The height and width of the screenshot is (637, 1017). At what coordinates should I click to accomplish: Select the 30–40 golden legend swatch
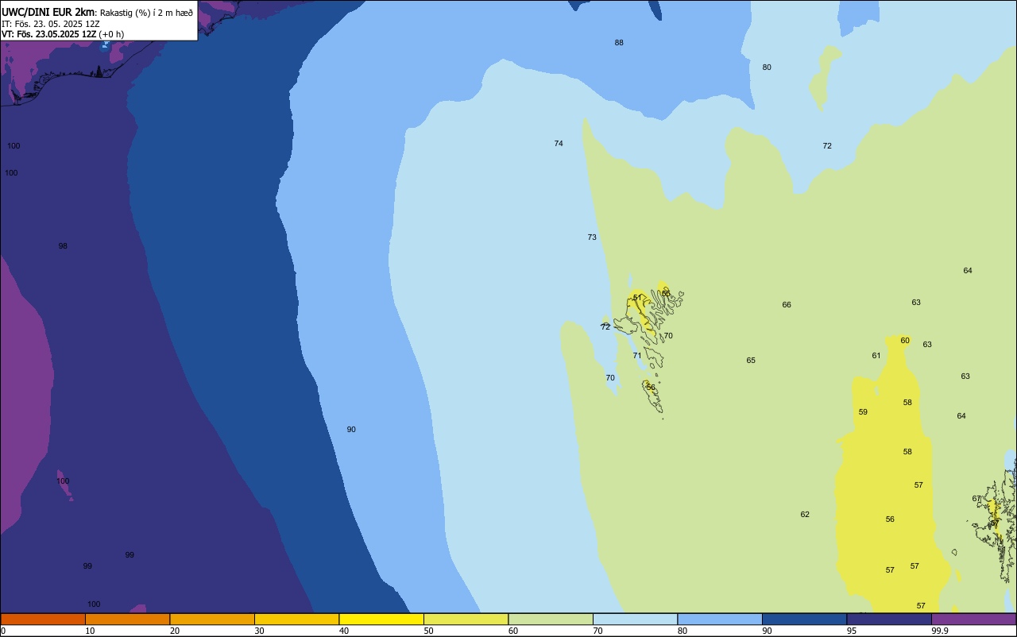tap(296, 619)
